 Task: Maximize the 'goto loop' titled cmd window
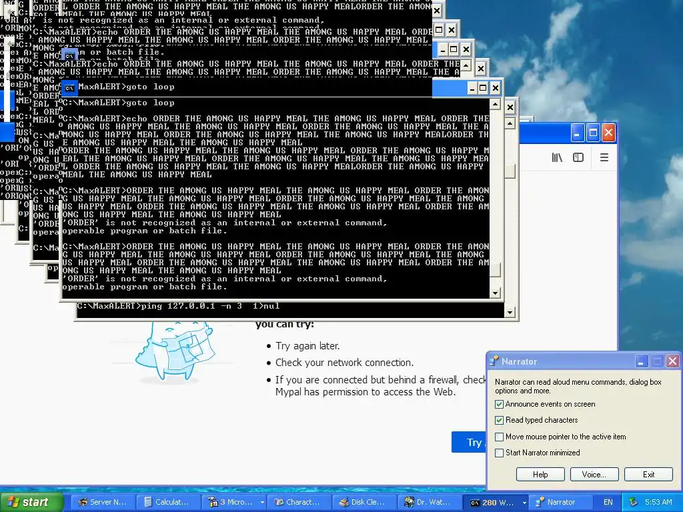483,89
